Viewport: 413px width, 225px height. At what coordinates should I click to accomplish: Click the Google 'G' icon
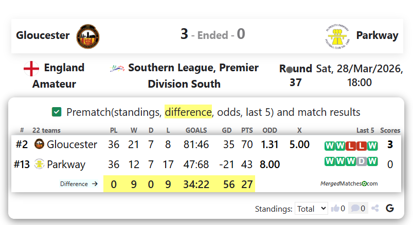[x=390, y=209]
